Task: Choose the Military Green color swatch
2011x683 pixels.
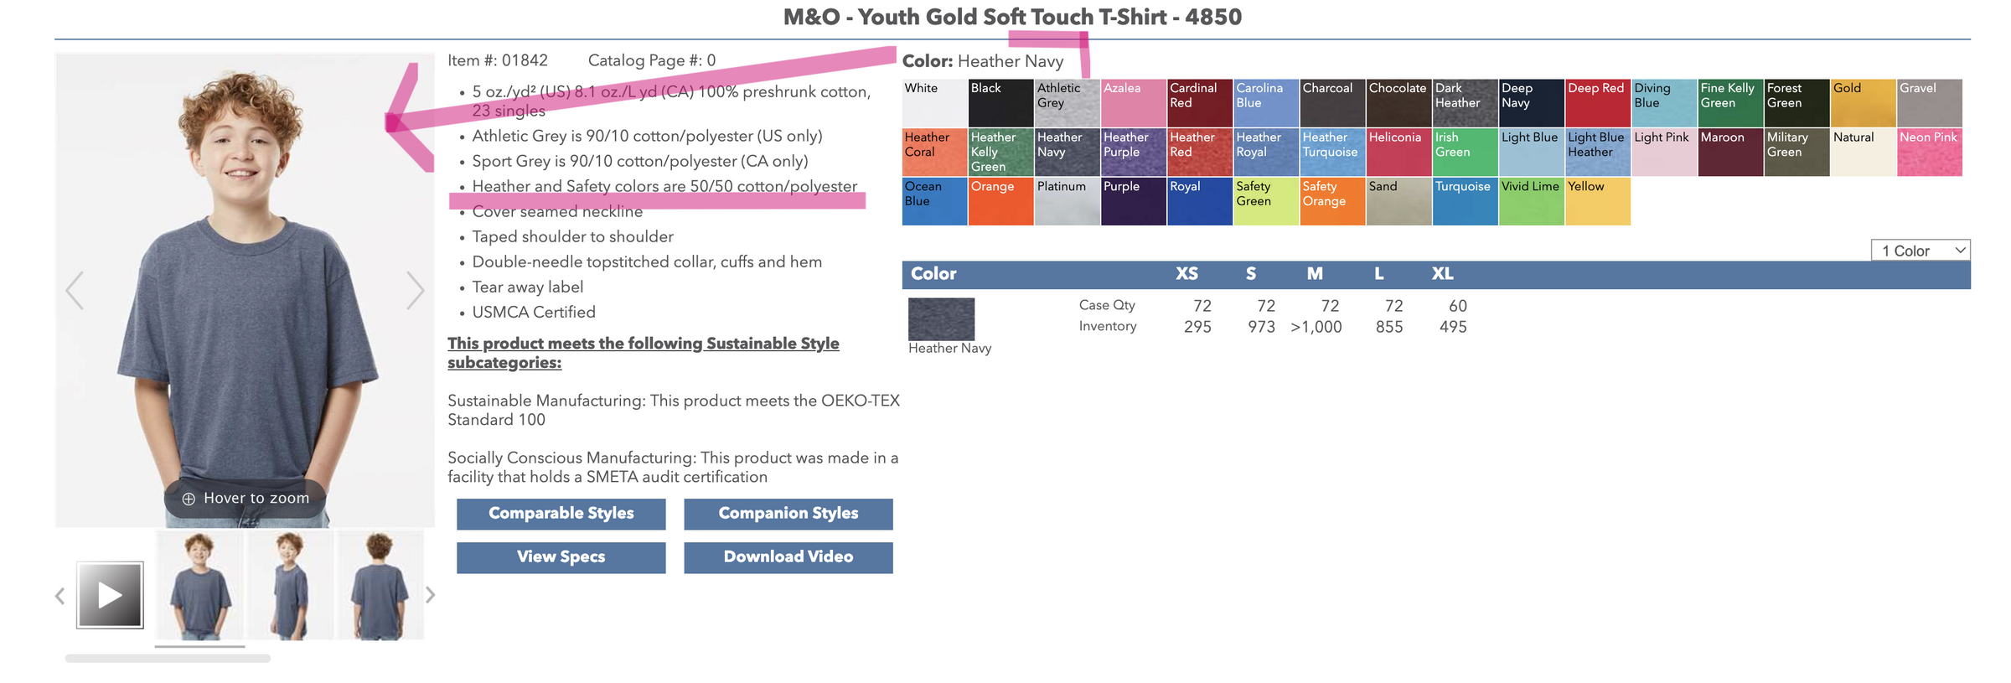Action: point(1796,153)
